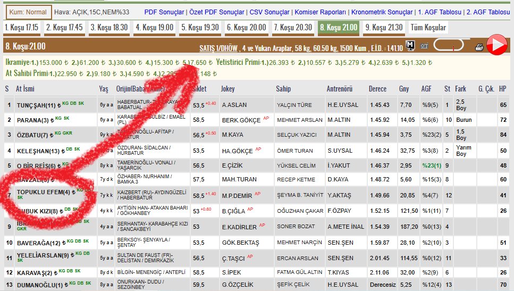Click trainer T.KIYAS
This screenshot has width=514, height=291.
pos(338,272)
